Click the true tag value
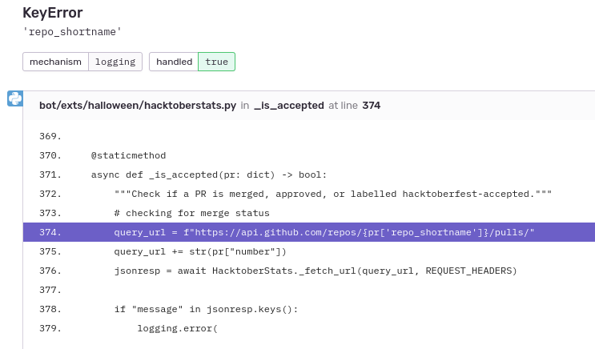Viewport: 595px width, 349px height. click(217, 62)
